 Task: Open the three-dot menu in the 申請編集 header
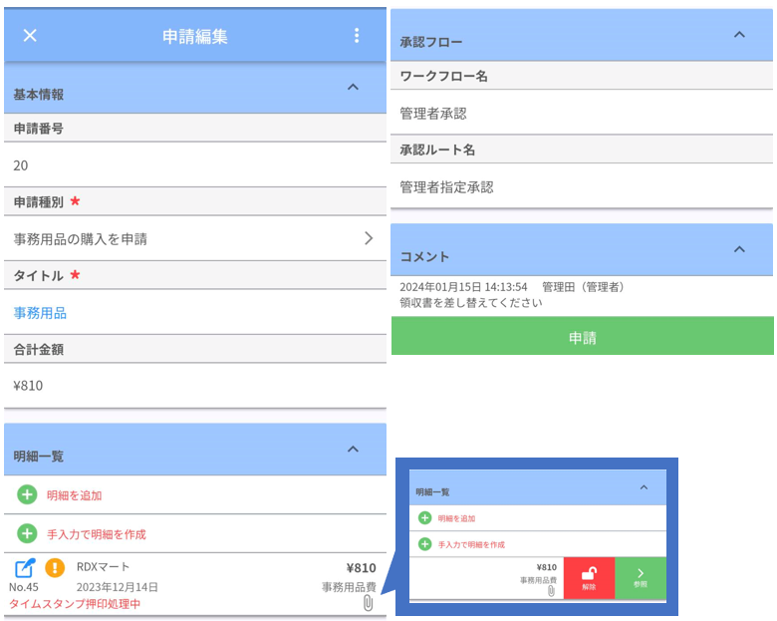coord(357,36)
